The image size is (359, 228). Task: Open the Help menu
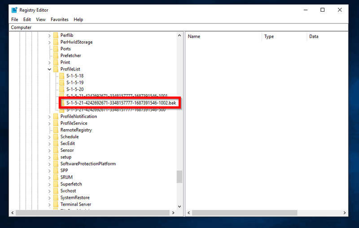(x=78, y=19)
